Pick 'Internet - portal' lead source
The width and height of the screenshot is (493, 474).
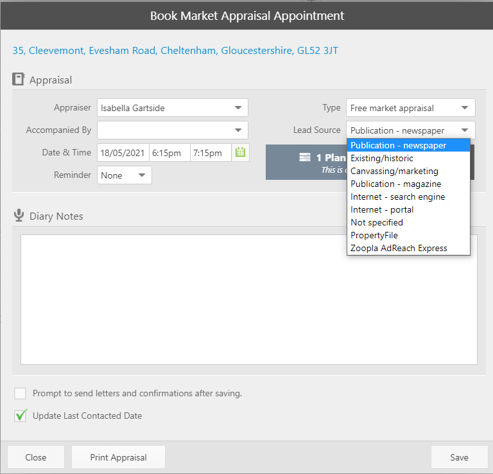(x=408, y=210)
